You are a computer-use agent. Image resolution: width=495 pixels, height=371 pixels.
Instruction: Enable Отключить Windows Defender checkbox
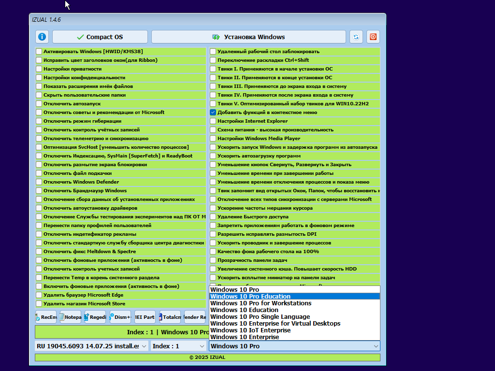39,182
